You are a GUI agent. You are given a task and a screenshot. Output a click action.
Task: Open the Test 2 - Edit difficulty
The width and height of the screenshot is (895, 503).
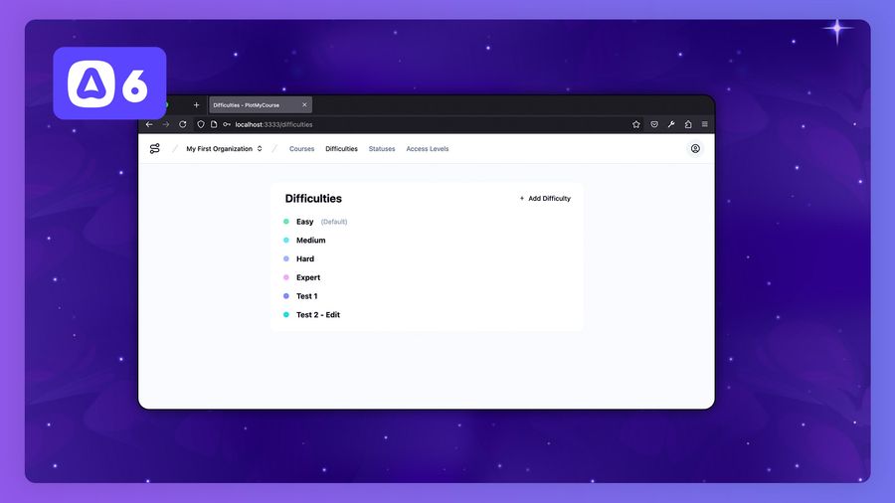click(318, 315)
